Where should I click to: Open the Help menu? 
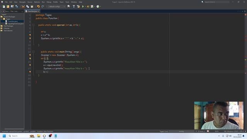(x=80, y=2)
